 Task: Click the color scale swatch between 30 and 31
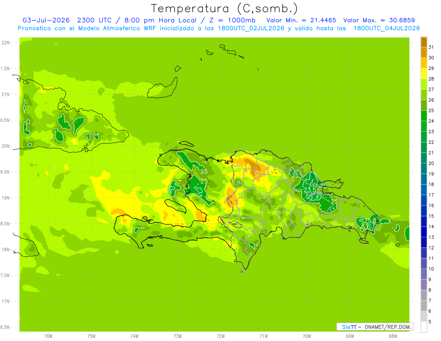click(424, 52)
